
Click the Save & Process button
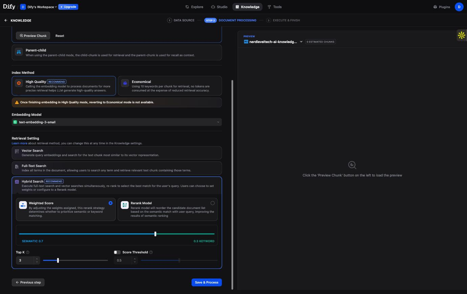tap(207, 282)
